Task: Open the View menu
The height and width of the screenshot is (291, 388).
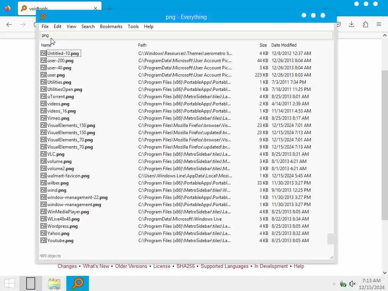Action: click(x=71, y=27)
